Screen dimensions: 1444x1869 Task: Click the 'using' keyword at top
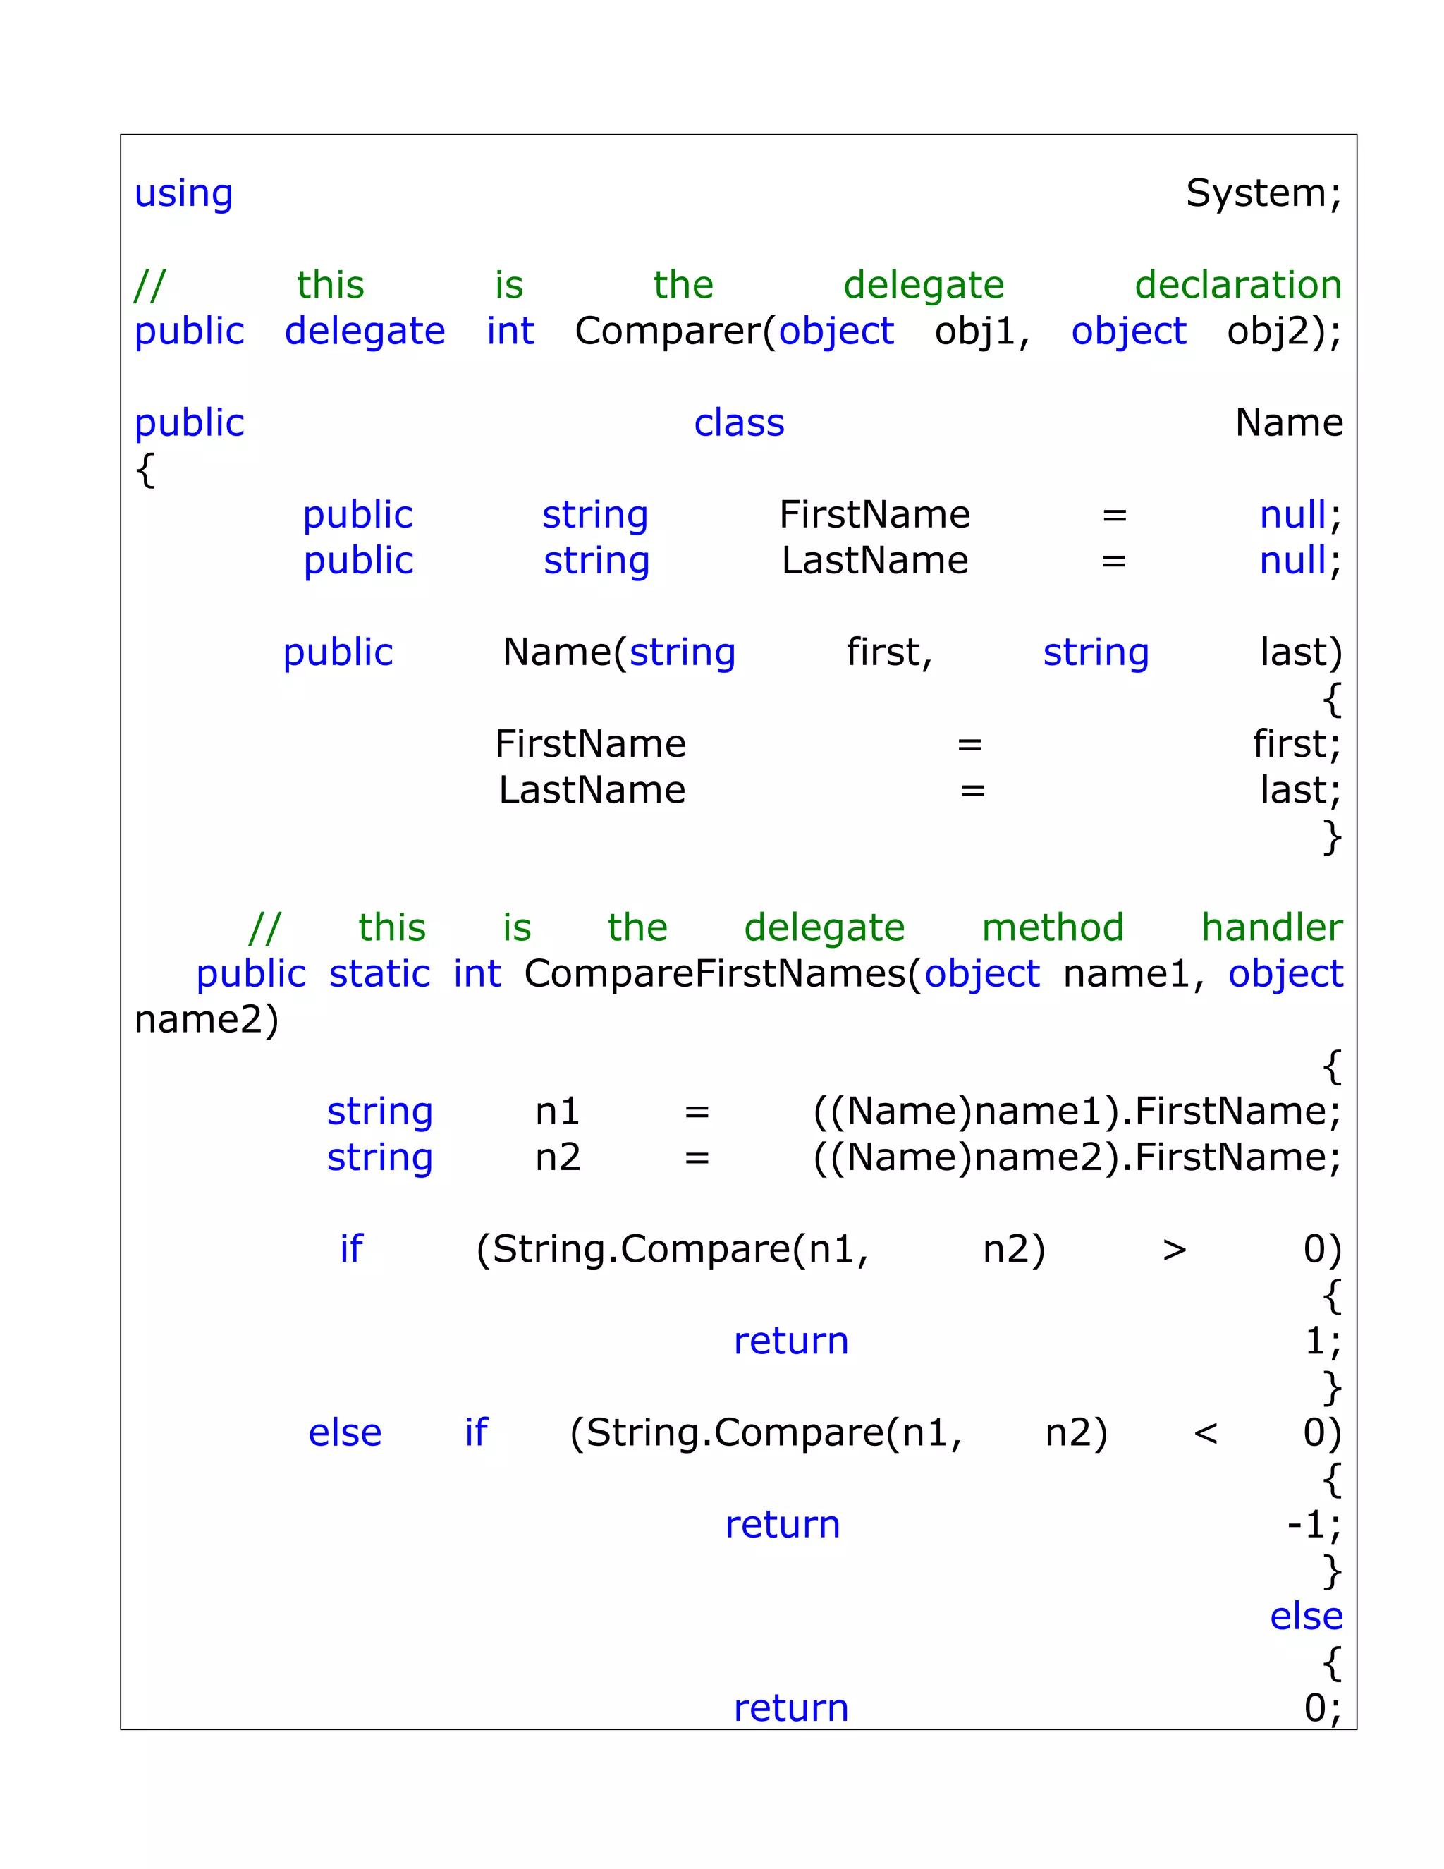[183, 193]
